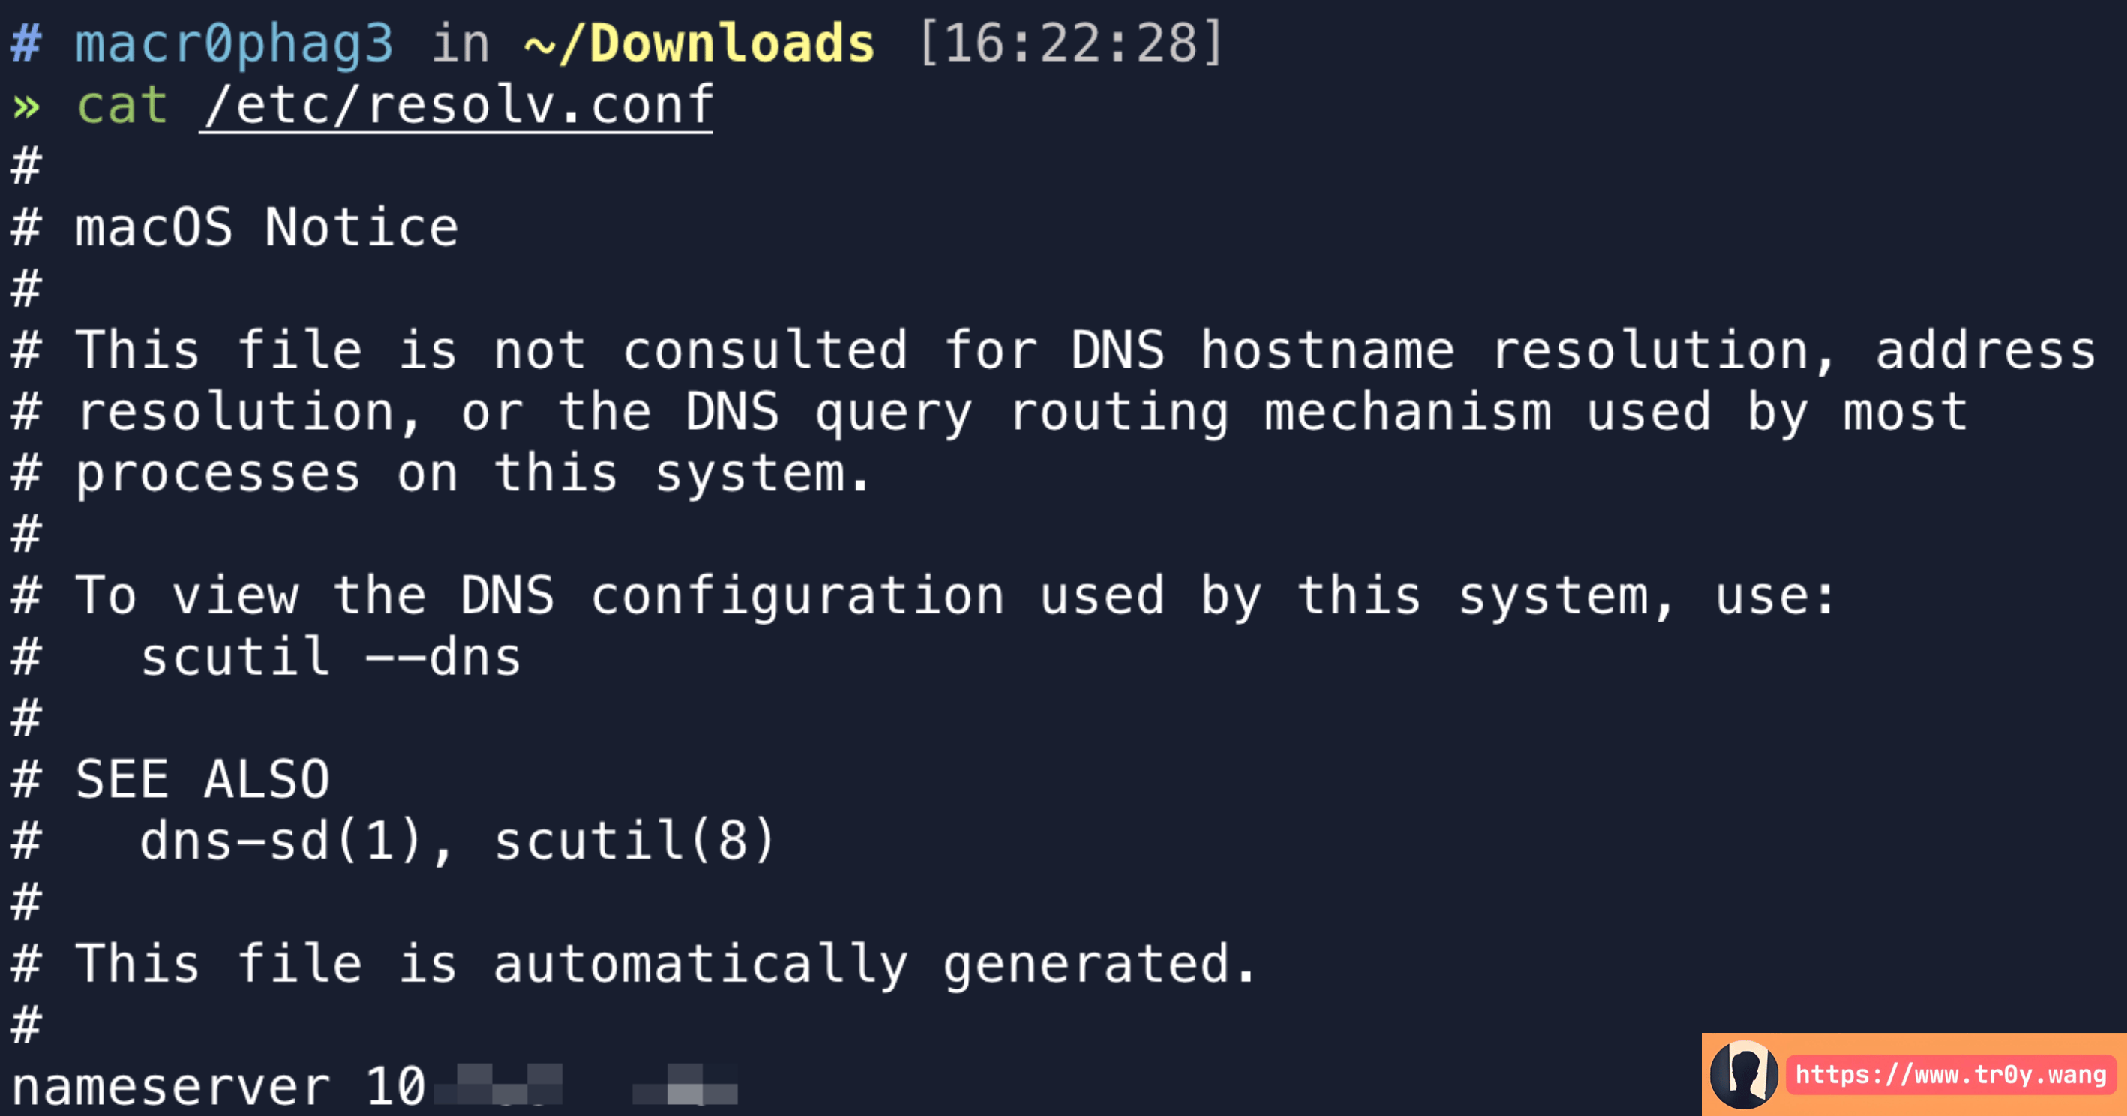The width and height of the screenshot is (2127, 1116).
Task: Click the macr0phag3 username in prompt
Action: click(x=235, y=43)
